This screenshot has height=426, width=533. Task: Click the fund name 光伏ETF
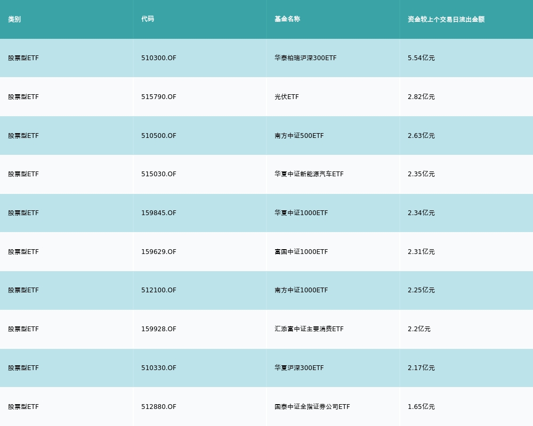(287, 97)
